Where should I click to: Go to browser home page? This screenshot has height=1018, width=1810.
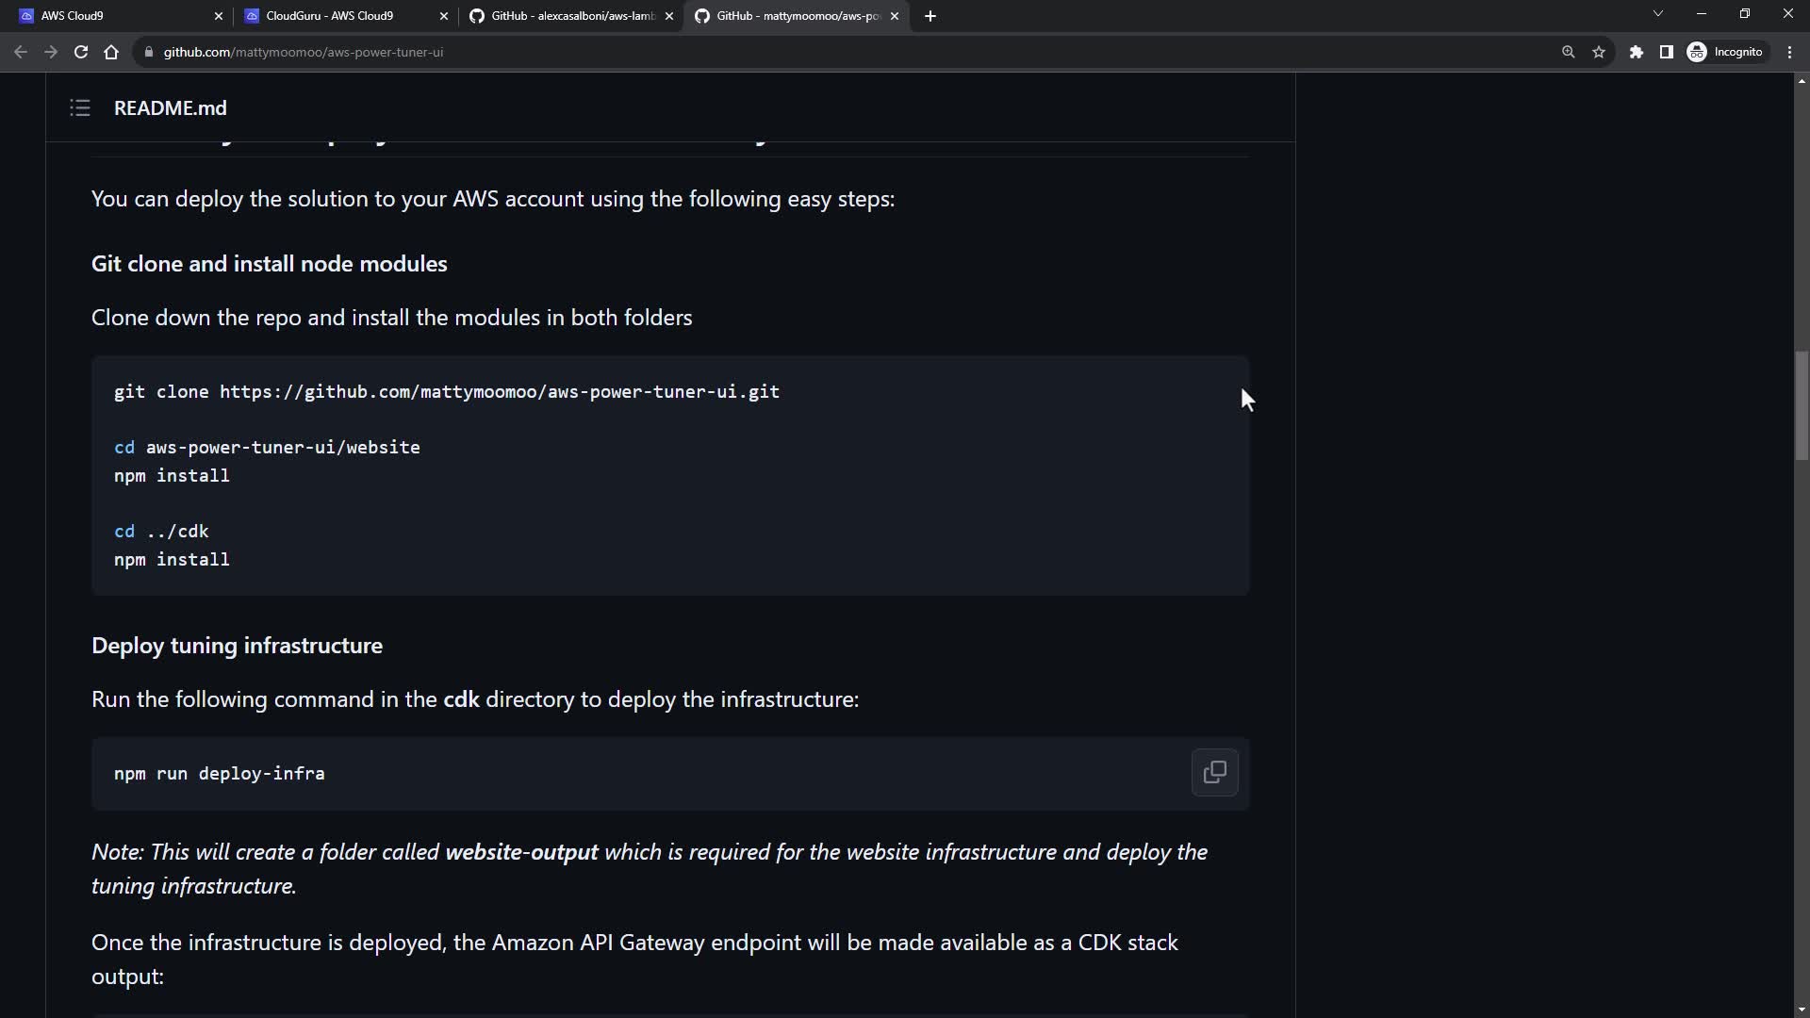[x=111, y=53]
